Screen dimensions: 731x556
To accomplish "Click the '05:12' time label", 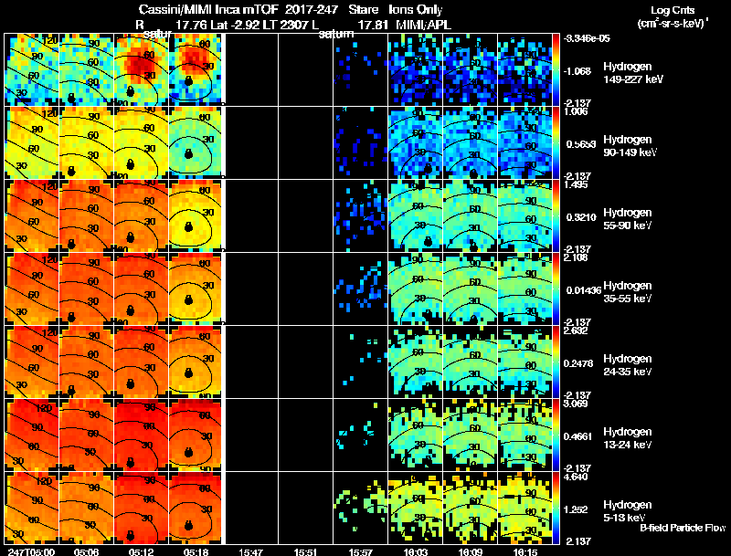I will (x=141, y=551).
